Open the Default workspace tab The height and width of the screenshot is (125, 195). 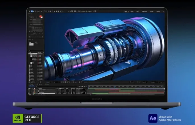126,11
